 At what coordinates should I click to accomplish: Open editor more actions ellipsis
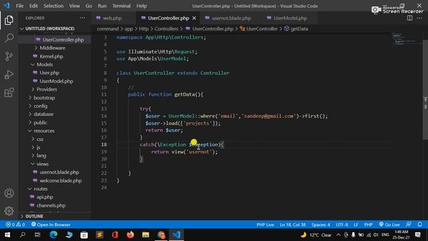pyautogui.click(x=419, y=18)
